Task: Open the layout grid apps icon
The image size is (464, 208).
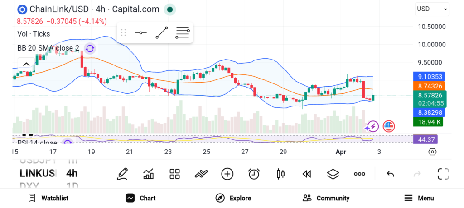Action: 175,174
